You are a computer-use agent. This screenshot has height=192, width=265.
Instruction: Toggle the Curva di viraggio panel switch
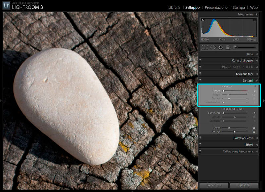click(200, 61)
